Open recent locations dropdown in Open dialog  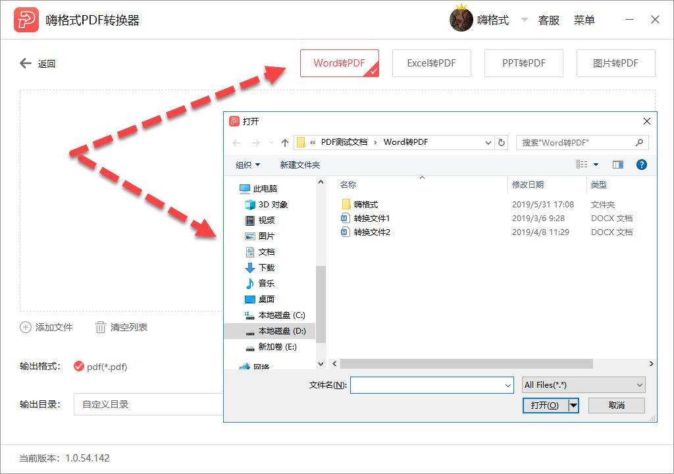coord(271,142)
